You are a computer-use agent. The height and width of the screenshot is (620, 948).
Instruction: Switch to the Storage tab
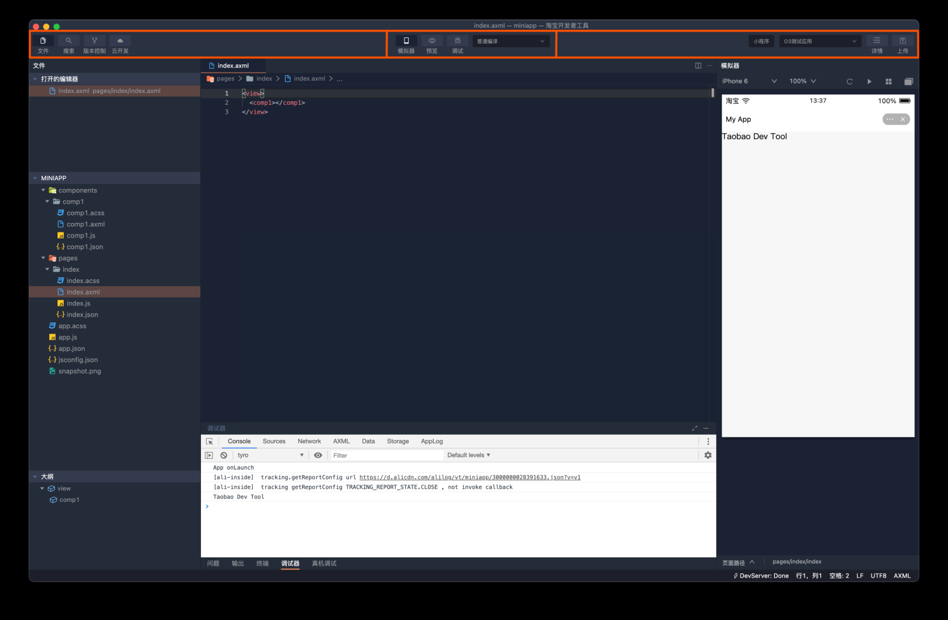pyautogui.click(x=398, y=441)
